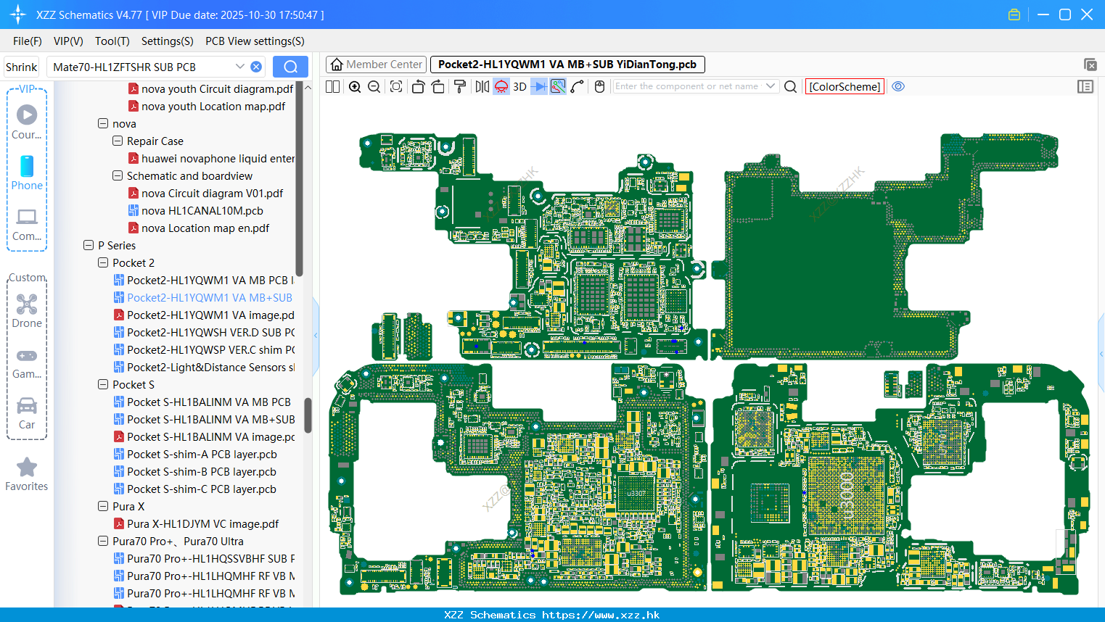Search component with the toolbar magnifier icon

tap(791, 86)
